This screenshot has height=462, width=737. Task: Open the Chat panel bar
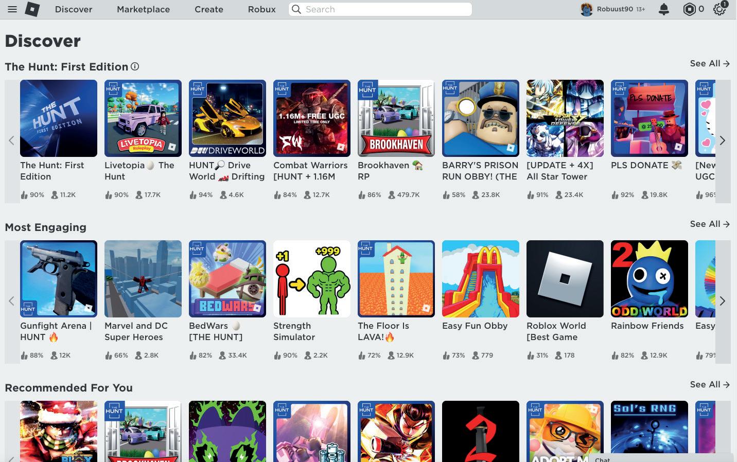click(x=661, y=458)
